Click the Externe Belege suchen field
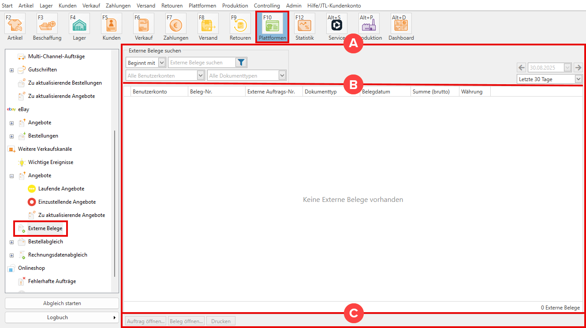 (x=202, y=63)
